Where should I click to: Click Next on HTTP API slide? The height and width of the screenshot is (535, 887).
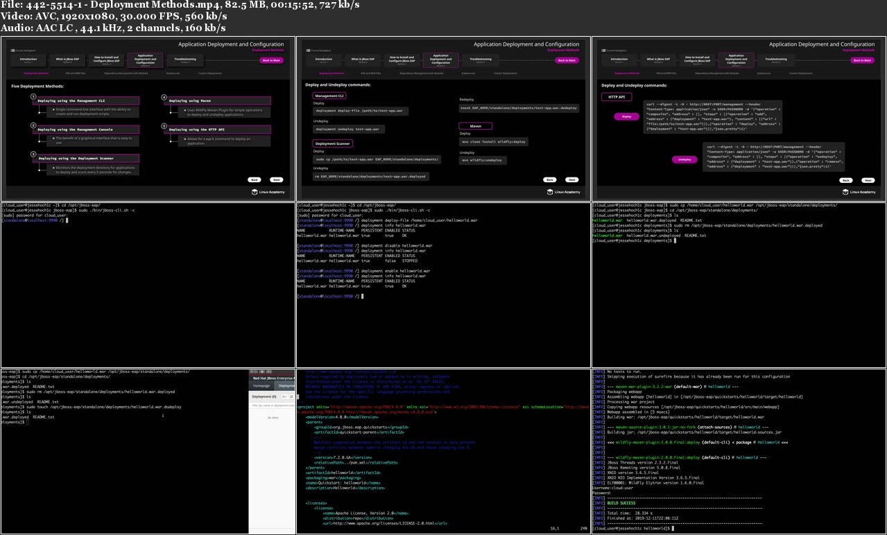(x=868, y=180)
